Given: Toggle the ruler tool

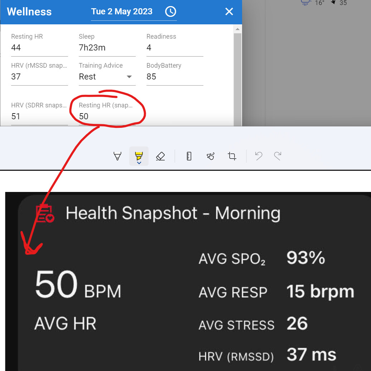Looking at the screenshot, I should pos(189,156).
